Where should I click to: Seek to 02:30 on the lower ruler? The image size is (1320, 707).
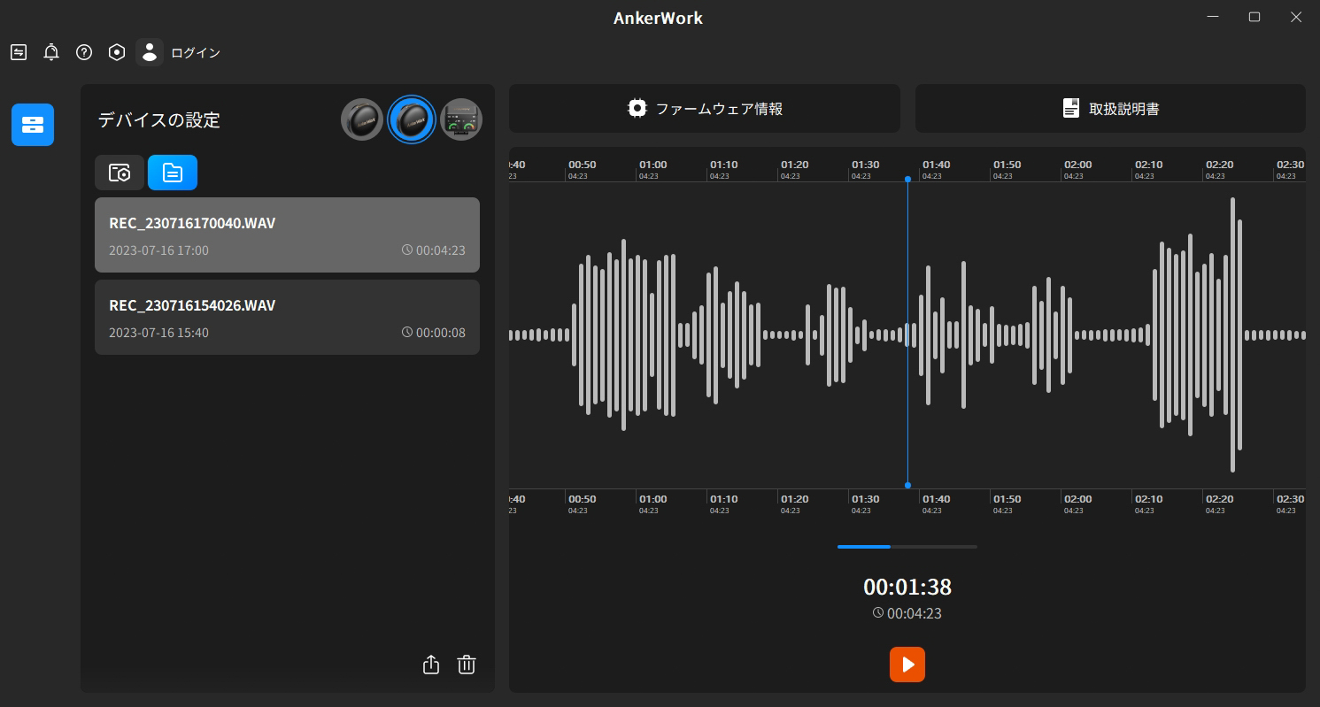click(x=1290, y=499)
